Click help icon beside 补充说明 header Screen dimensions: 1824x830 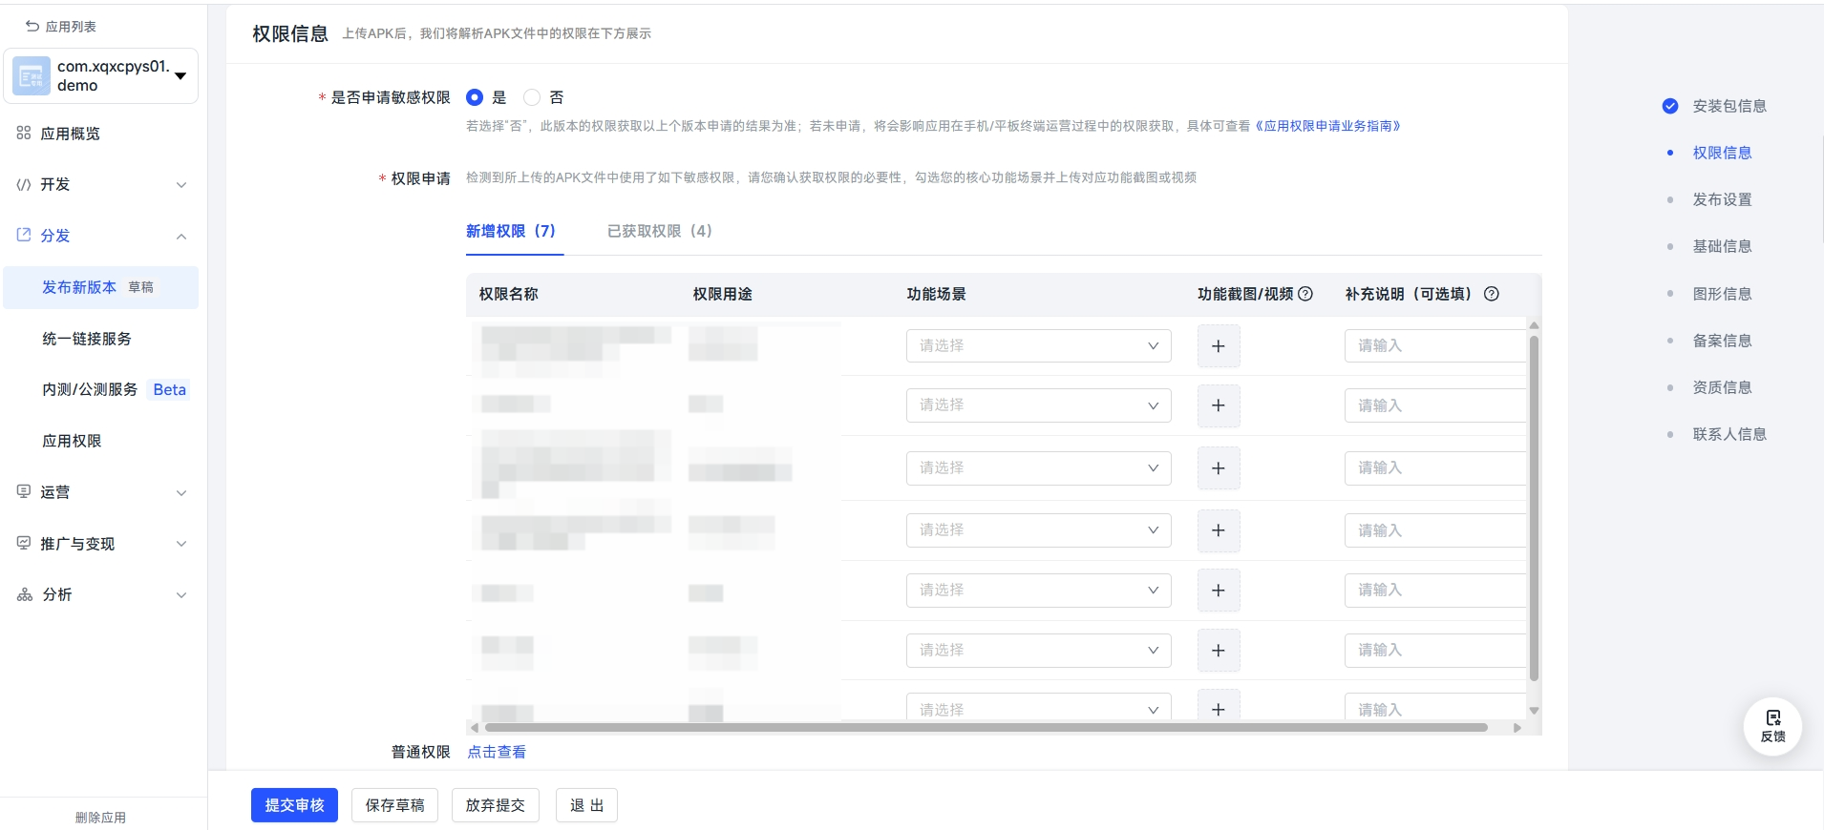[x=1491, y=294]
